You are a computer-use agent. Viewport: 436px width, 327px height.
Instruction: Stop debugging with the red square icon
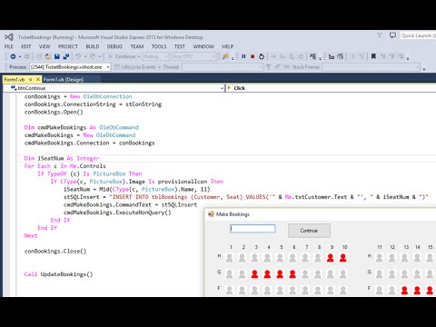[x=253, y=56]
